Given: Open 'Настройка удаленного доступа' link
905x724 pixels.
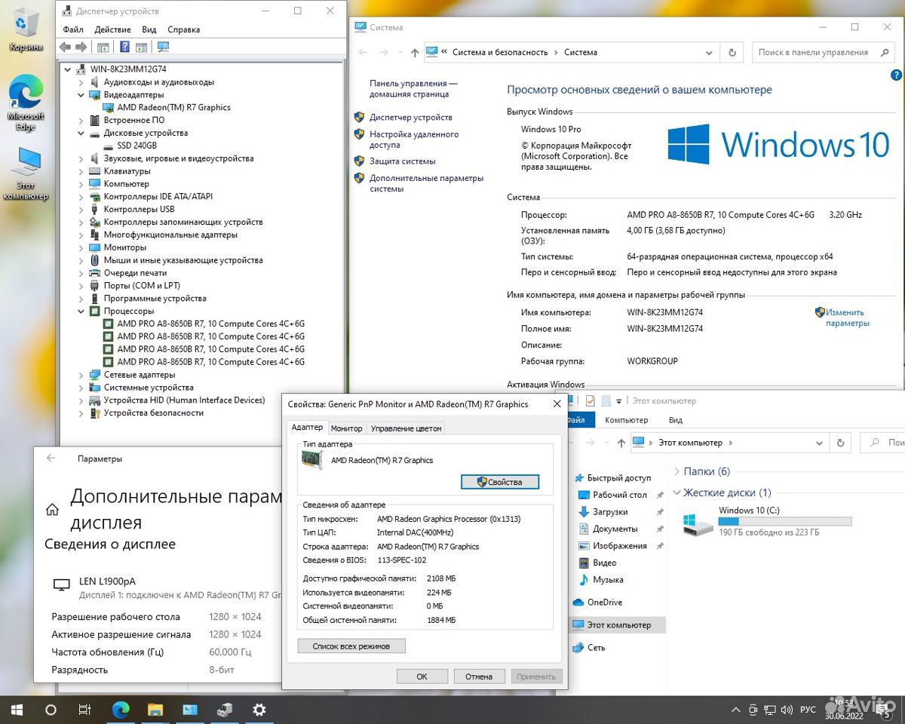Looking at the screenshot, I should [414, 140].
